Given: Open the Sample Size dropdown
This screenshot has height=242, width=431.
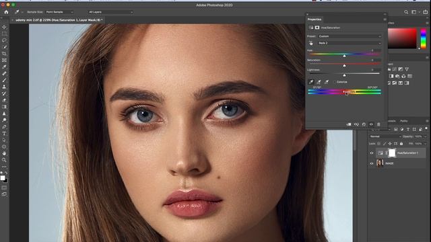Looking at the screenshot, I should (x=59, y=12).
